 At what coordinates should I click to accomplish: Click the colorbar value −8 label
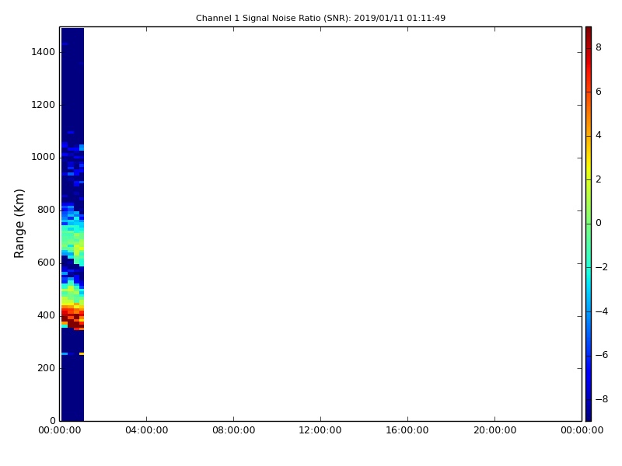pos(601,399)
